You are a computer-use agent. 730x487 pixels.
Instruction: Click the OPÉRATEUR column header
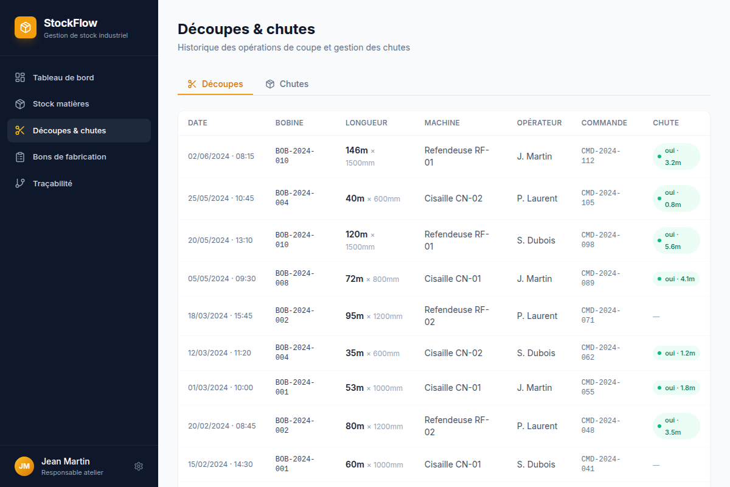(540, 123)
